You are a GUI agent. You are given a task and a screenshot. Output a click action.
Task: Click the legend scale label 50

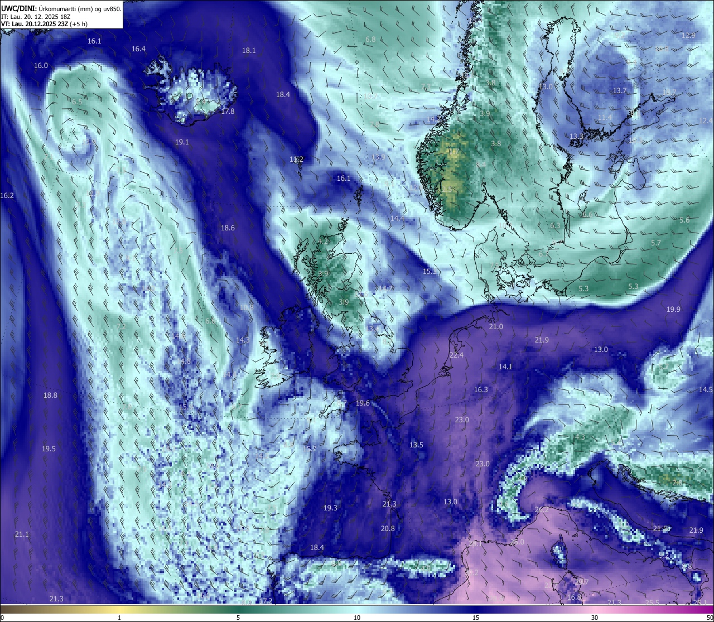[x=710, y=618]
